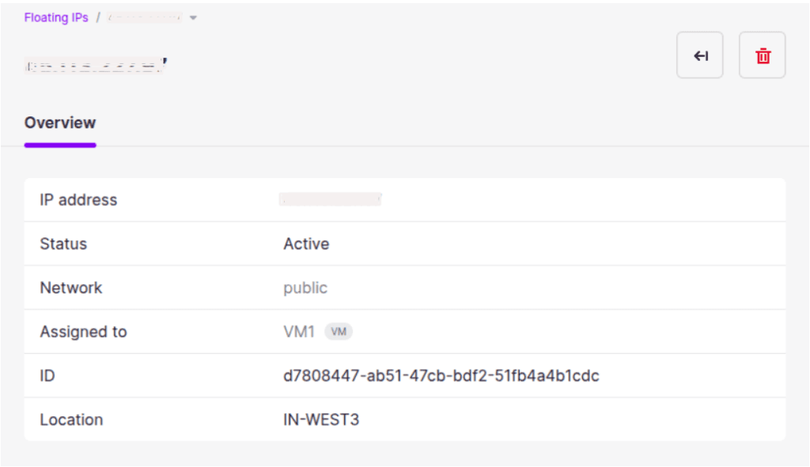Select the blurred breadcrumb IP name
This screenshot has height=467, width=810.
144,18
